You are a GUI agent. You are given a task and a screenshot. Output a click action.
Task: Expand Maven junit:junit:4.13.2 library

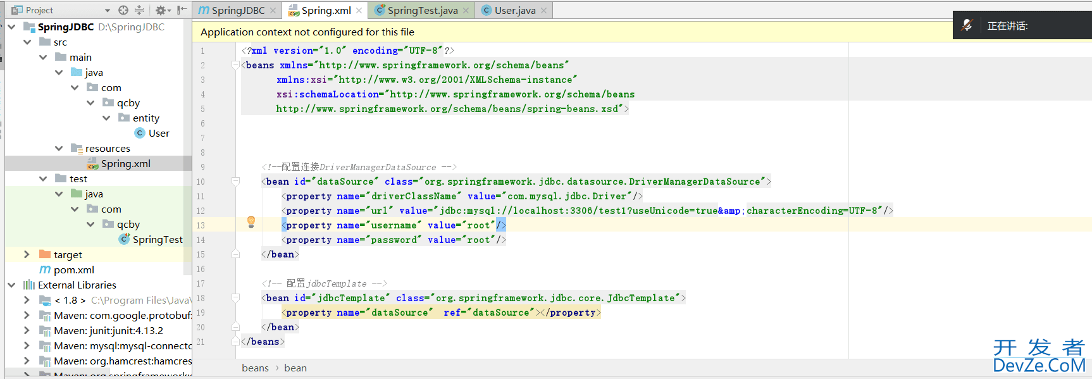[27, 330]
